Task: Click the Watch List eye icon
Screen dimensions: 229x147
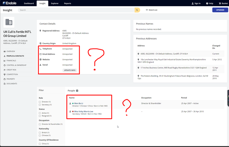Action: click(147, 10)
